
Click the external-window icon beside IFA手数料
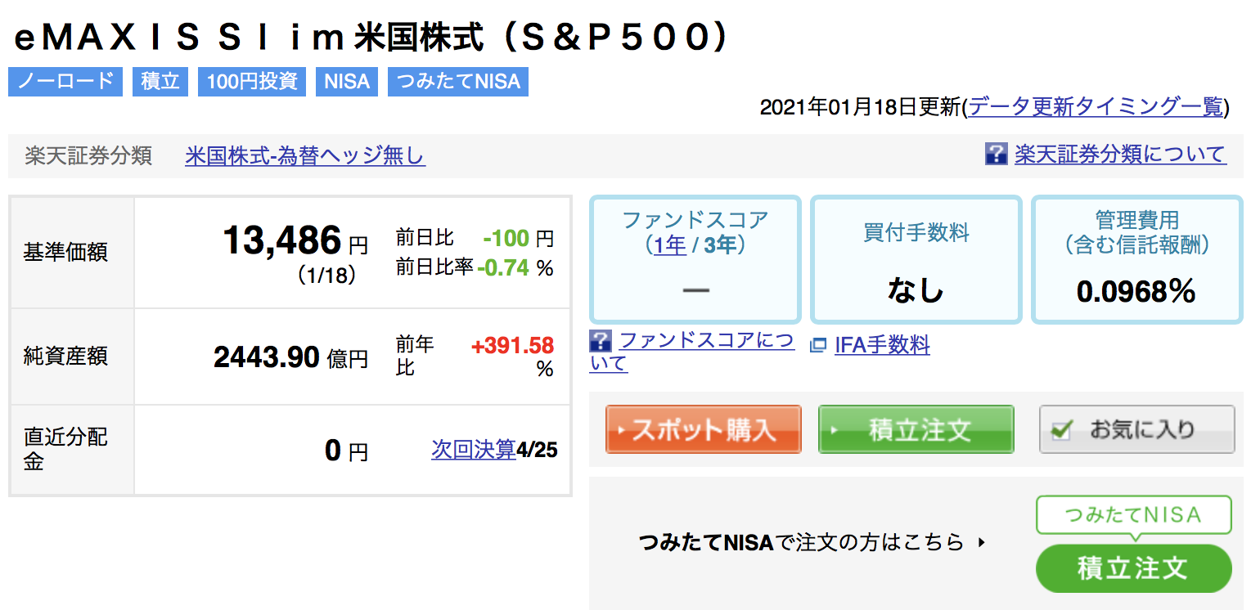tap(818, 346)
